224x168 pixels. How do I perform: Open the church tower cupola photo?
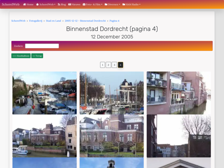(111, 163)
